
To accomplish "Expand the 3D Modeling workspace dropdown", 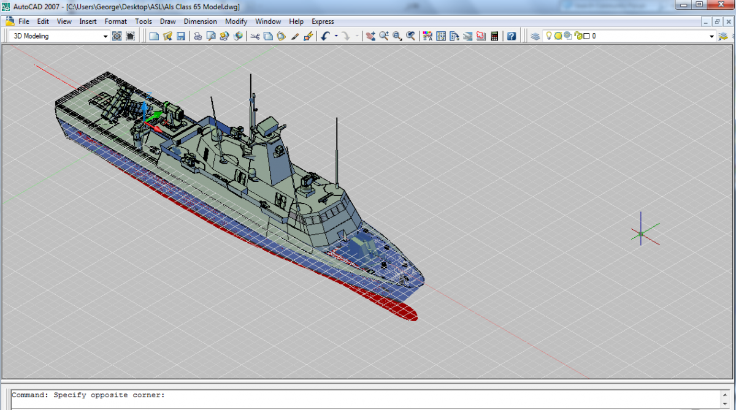I will 105,36.
